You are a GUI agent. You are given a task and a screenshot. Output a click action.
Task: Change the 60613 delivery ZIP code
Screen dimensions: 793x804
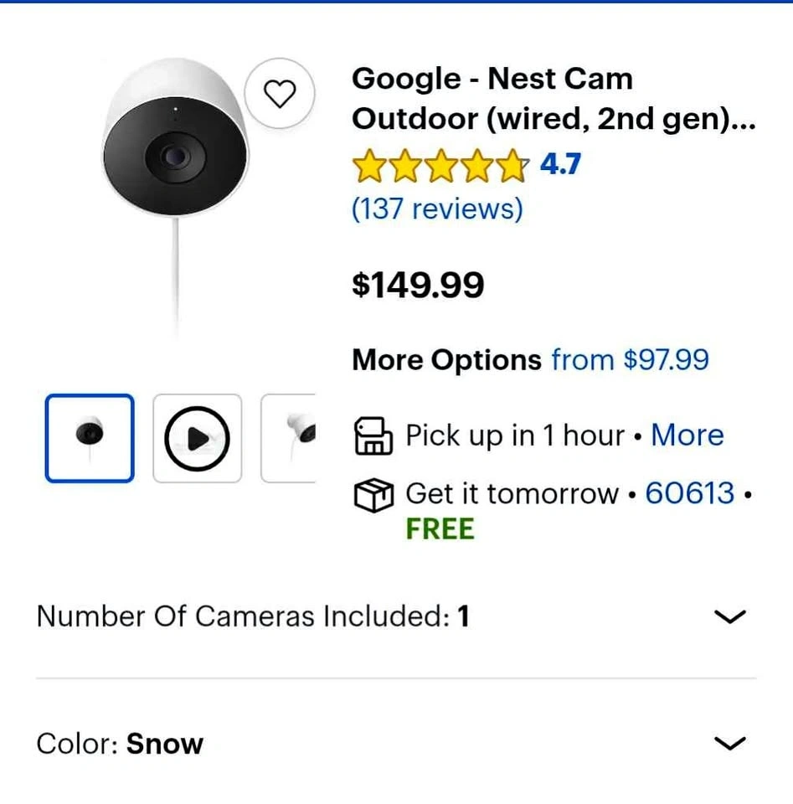(690, 493)
